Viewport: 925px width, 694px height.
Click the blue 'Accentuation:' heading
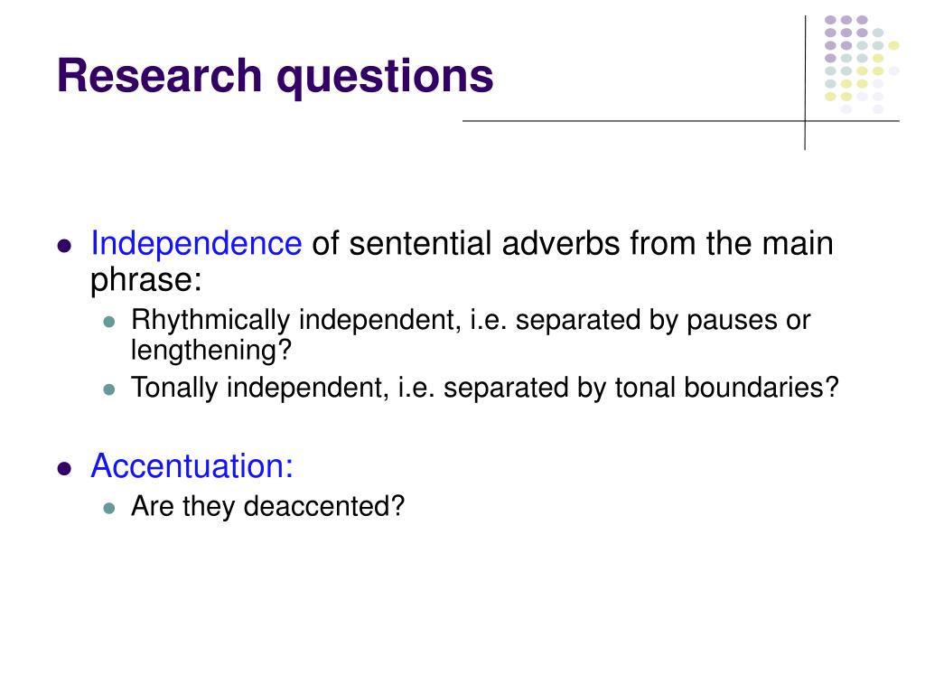click(192, 465)
